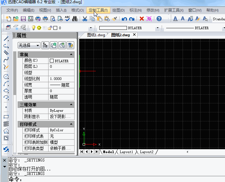Screen dimensions: 225x182
Task: Open Help with the question mark icon
Action: [x=159, y=19]
